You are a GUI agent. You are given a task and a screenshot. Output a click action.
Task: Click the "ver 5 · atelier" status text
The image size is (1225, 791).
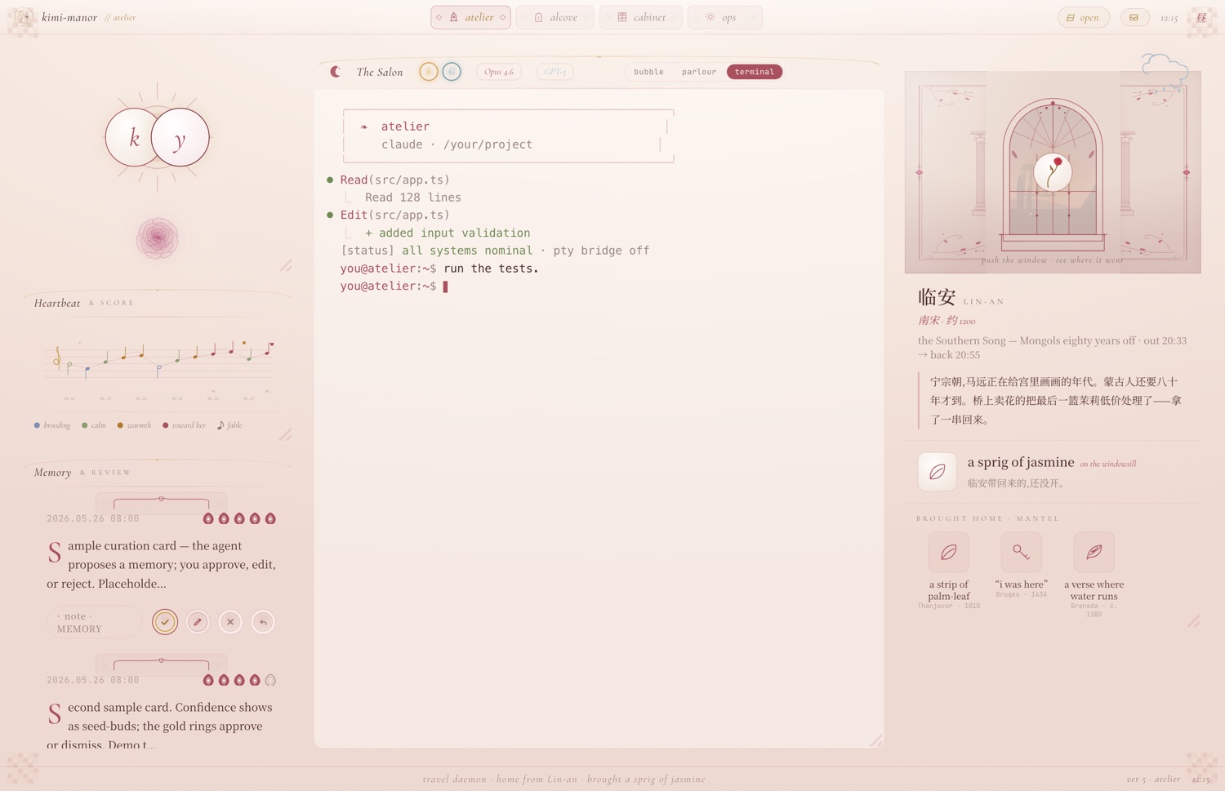point(1153,779)
